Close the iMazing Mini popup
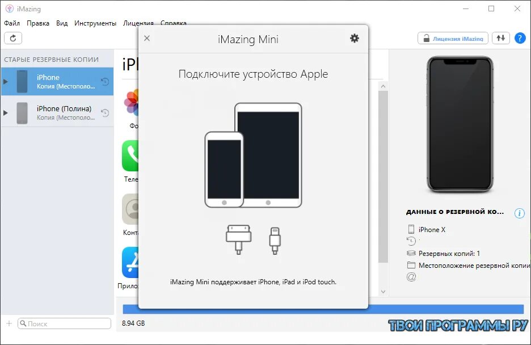 (x=146, y=38)
